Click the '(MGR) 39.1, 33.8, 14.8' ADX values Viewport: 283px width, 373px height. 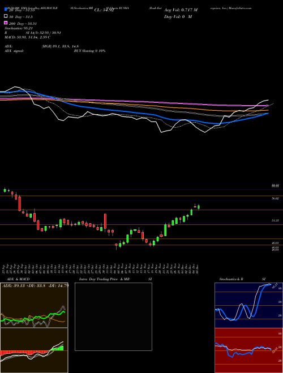point(60,46)
